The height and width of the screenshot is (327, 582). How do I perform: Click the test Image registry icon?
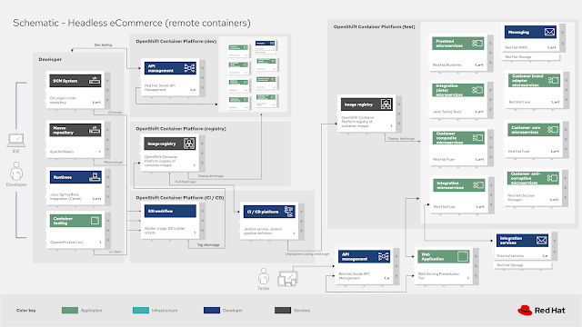click(386, 104)
